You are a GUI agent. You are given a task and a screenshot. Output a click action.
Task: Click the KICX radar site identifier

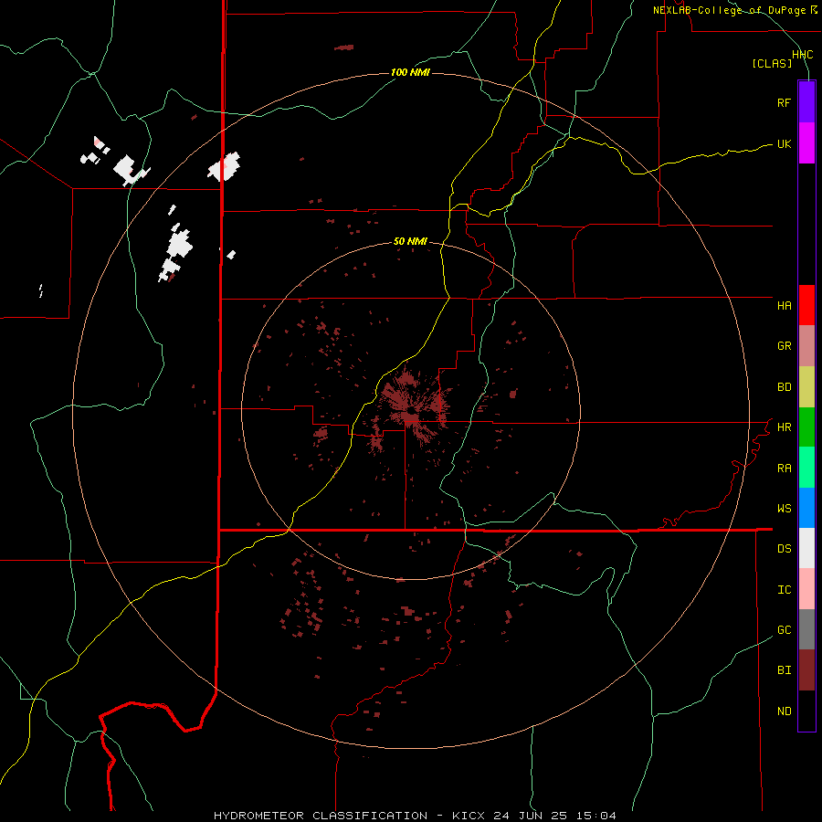point(468,816)
